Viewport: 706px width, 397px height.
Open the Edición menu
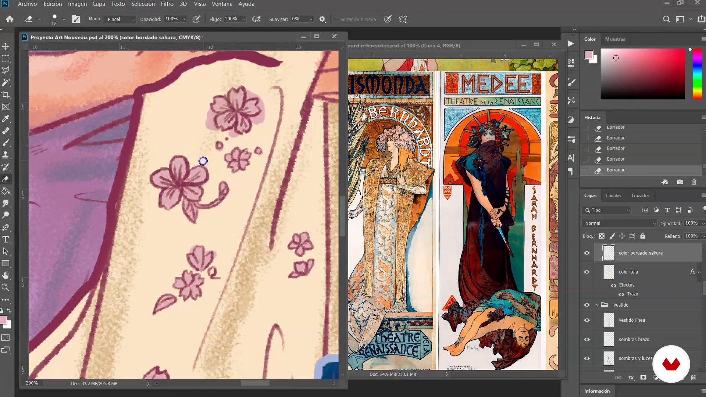53,4
